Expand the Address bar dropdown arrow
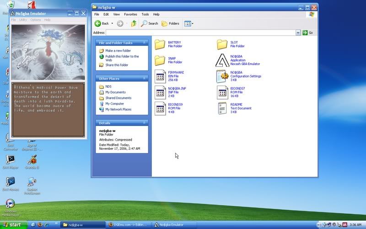The image size is (366, 229). pyautogui.click(x=298, y=33)
